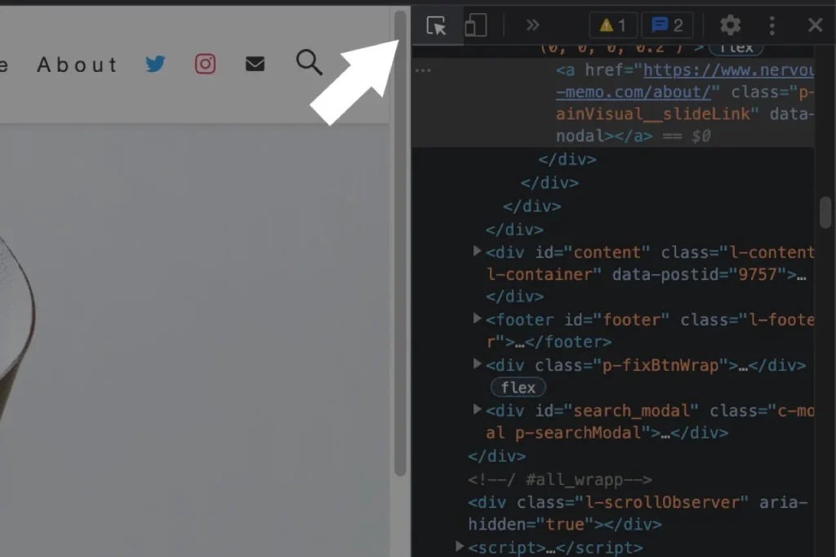Expand the div id="search_modal" node
836x557 pixels.
(477, 409)
